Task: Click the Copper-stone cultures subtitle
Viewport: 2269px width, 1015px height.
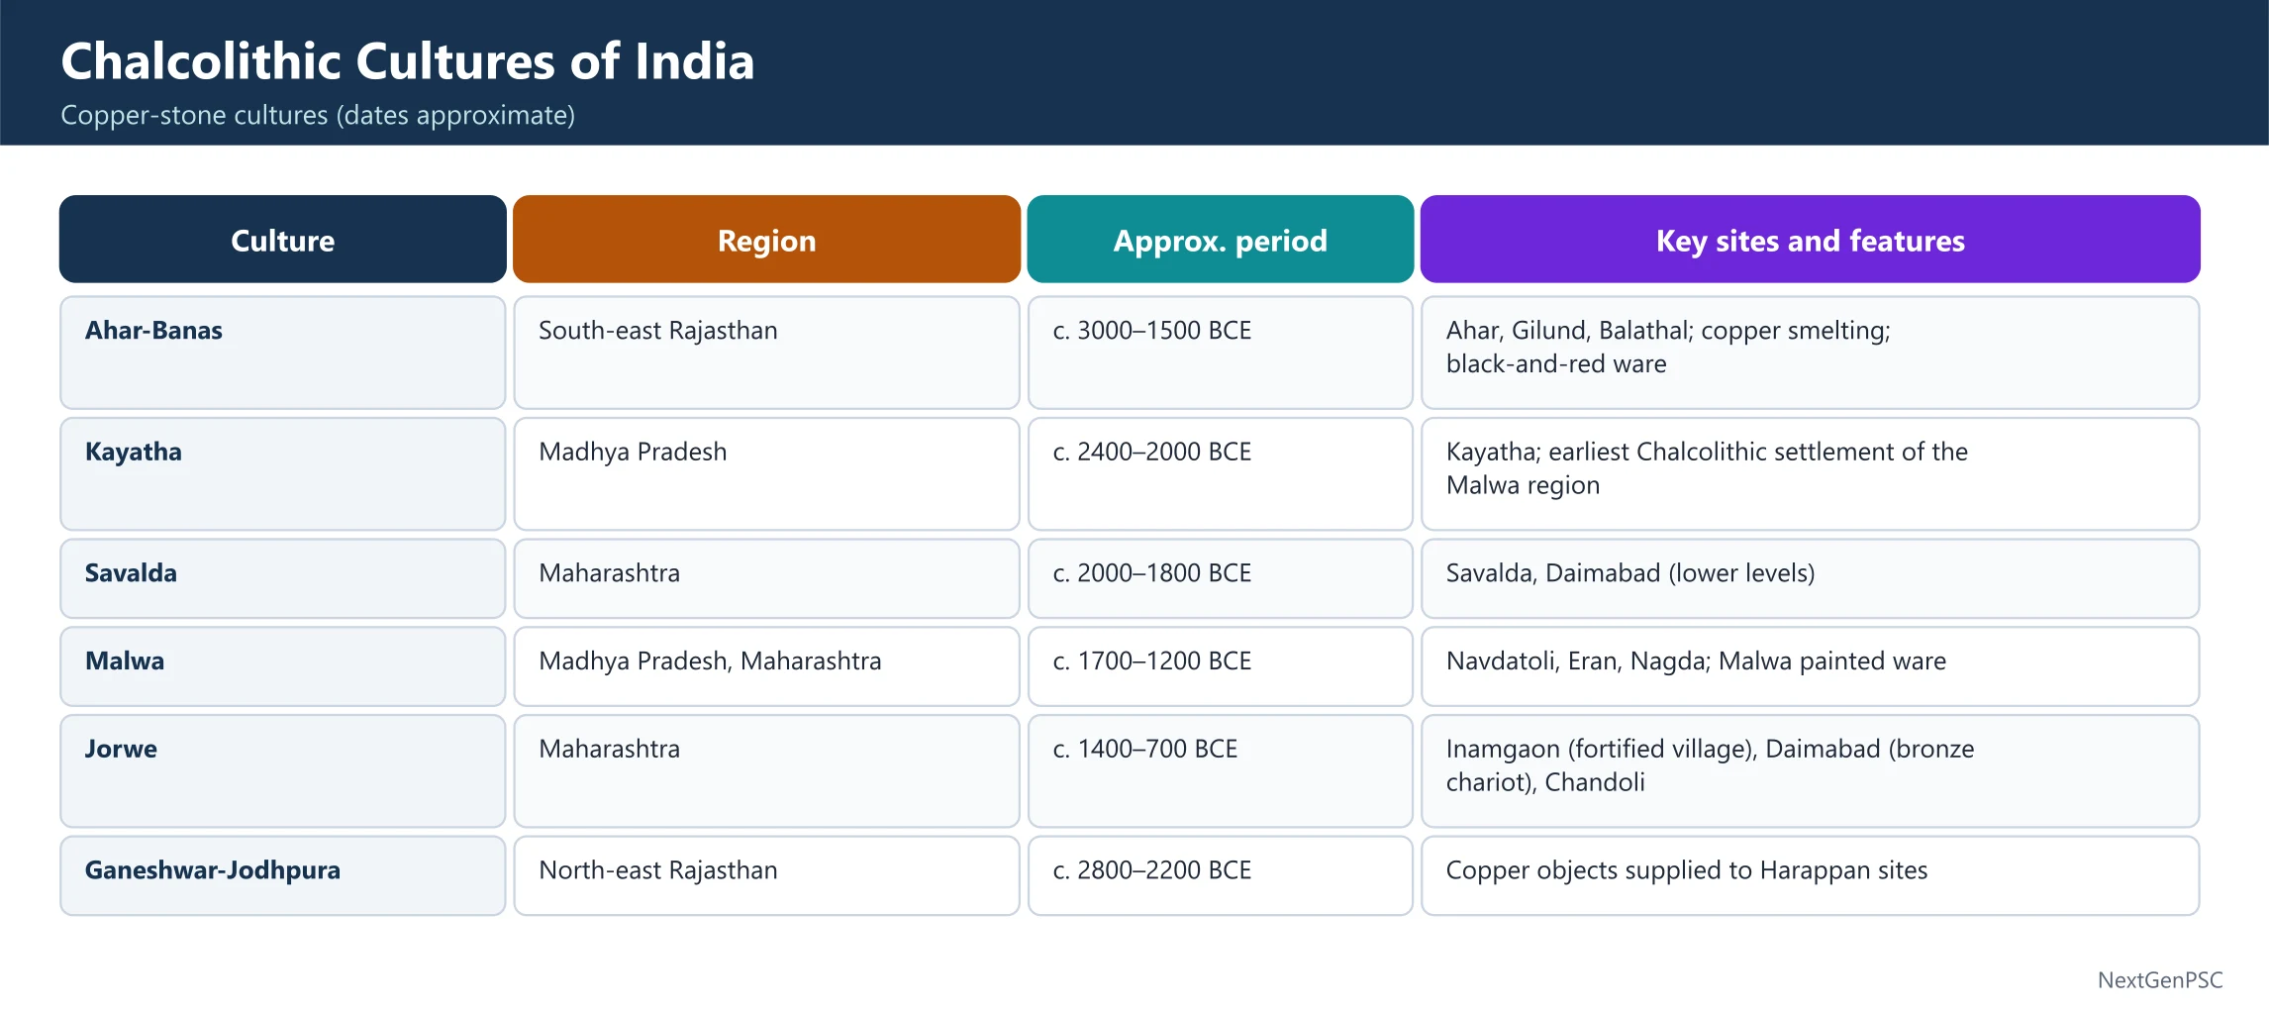Action: tap(318, 116)
